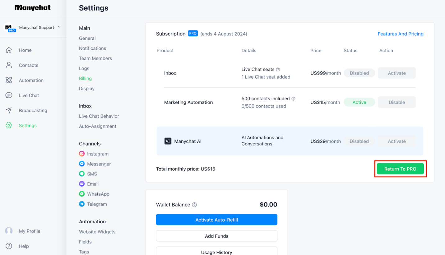Click the Instagram channel icon
445x255 pixels.
[82, 154]
